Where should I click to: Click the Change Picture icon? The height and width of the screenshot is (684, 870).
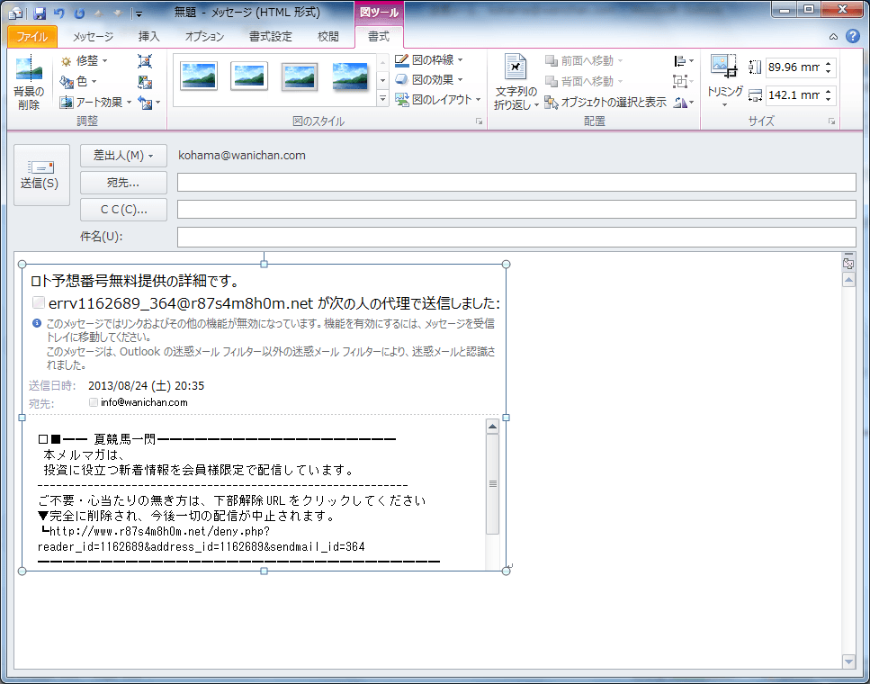145,82
